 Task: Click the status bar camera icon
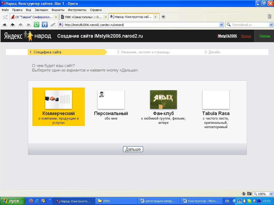coord(249,194)
